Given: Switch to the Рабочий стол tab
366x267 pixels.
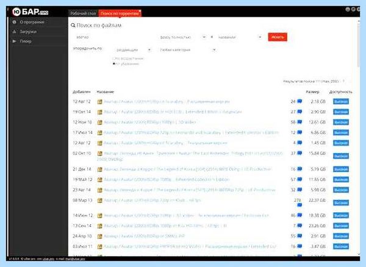Looking at the screenshot, I should pos(83,13).
